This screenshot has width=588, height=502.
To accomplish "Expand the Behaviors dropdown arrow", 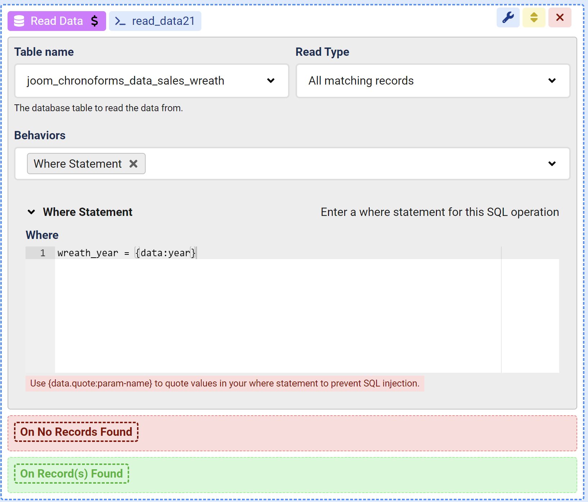I will (552, 164).
